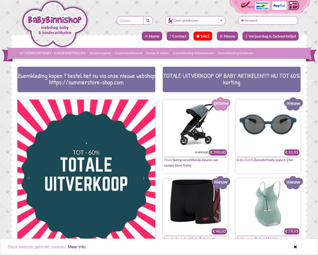Open the Account login field
The width and height of the screenshot is (318, 255).
click(x=268, y=20)
